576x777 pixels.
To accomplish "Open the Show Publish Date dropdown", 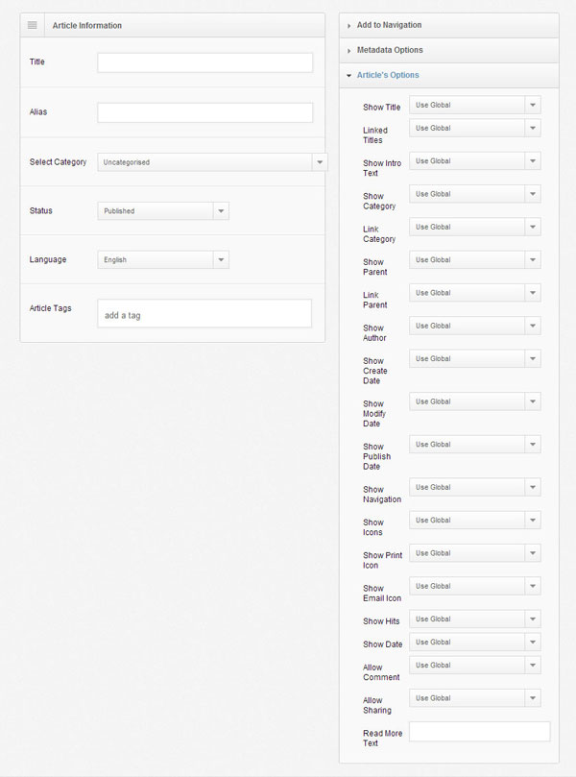I will (475, 445).
